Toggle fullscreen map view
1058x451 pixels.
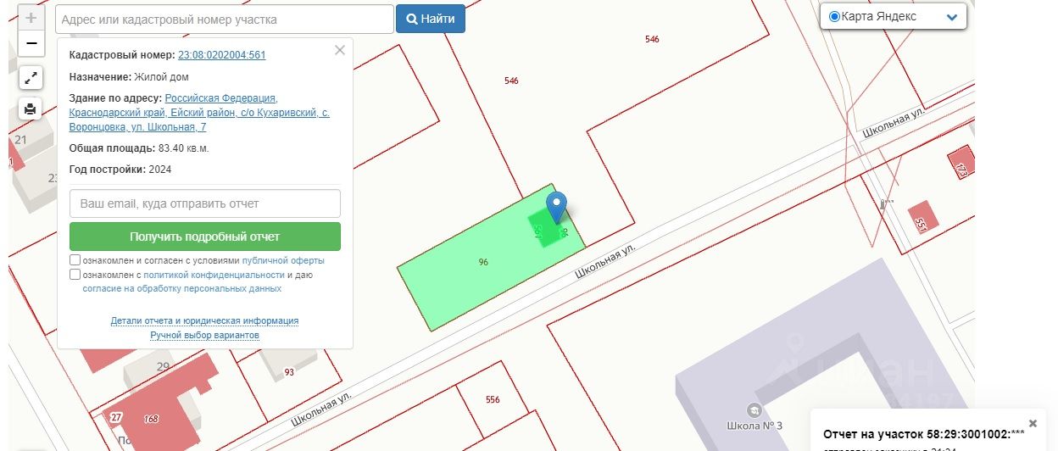pyautogui.click(x=31, y=79)
